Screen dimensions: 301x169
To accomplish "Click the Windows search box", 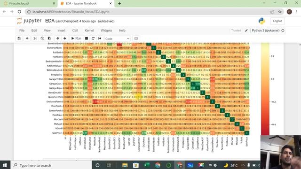I will 51,165.
